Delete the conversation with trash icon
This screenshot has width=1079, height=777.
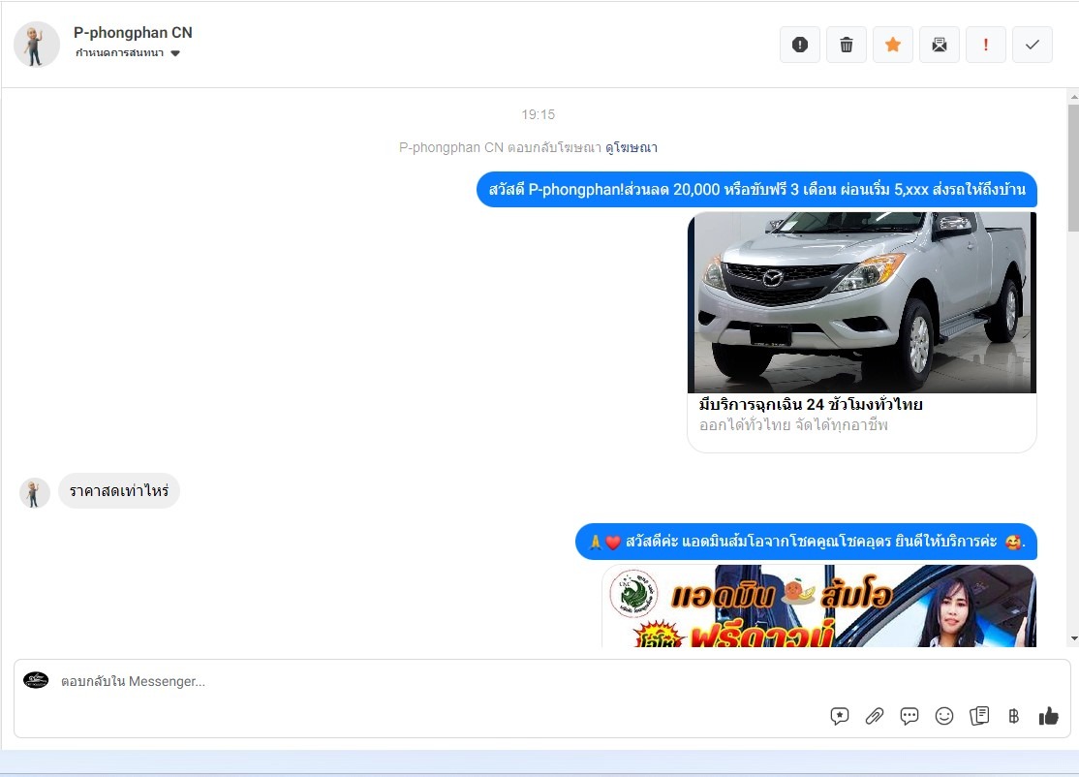coord(847,45)
